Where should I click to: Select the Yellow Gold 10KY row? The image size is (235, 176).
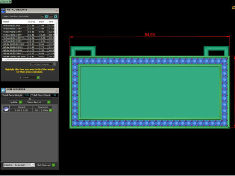(28, 29)
